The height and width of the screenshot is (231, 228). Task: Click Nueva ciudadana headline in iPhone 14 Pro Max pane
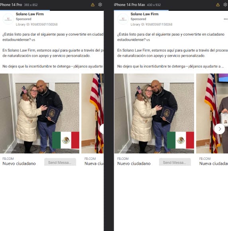[x=214, y=163]
